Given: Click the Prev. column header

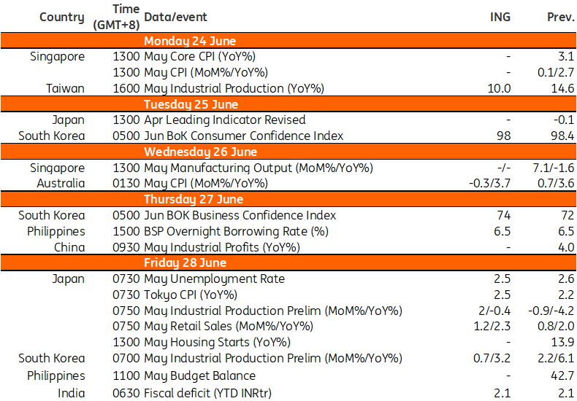Looking at the screenshot, I should (x=561, y=17).
